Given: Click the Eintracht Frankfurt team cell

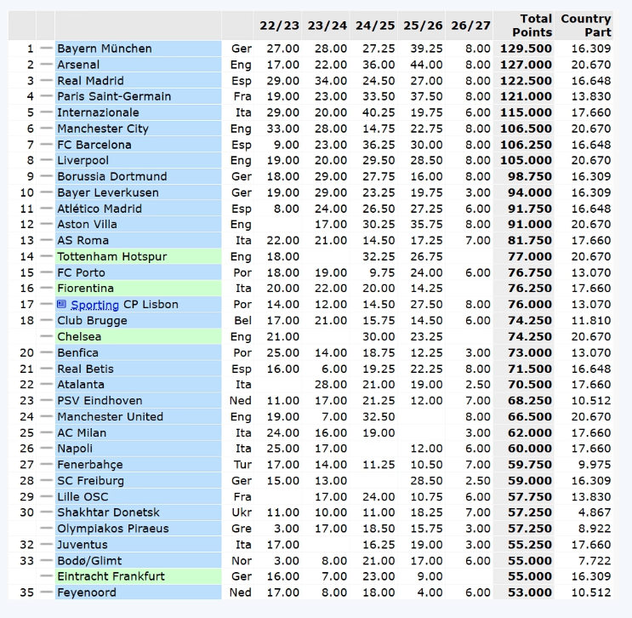Looking at the screenshot, I should point(139,576).
